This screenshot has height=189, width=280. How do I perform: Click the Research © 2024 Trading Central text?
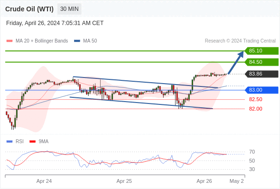click(x=240, y=41)
